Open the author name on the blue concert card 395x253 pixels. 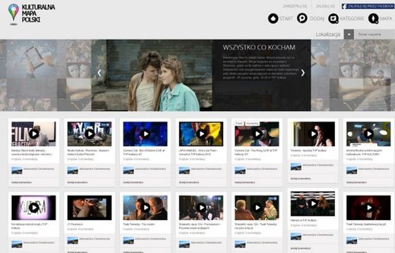coord(150,169)
